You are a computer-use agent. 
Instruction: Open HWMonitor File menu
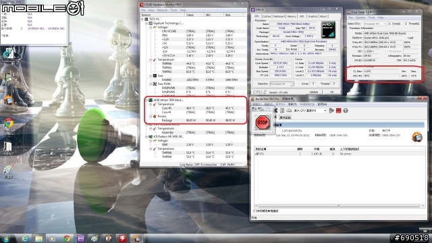(x=143, y=10)
